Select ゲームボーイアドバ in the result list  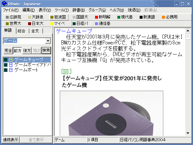tap(27, 65)
